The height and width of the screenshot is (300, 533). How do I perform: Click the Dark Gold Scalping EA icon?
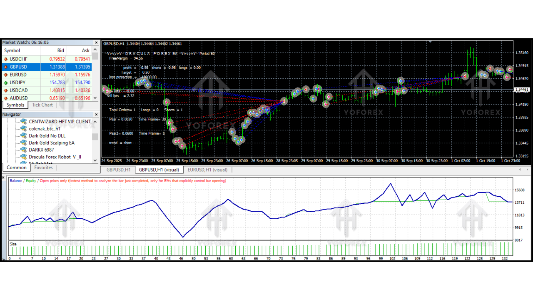[x=23, y=143]
